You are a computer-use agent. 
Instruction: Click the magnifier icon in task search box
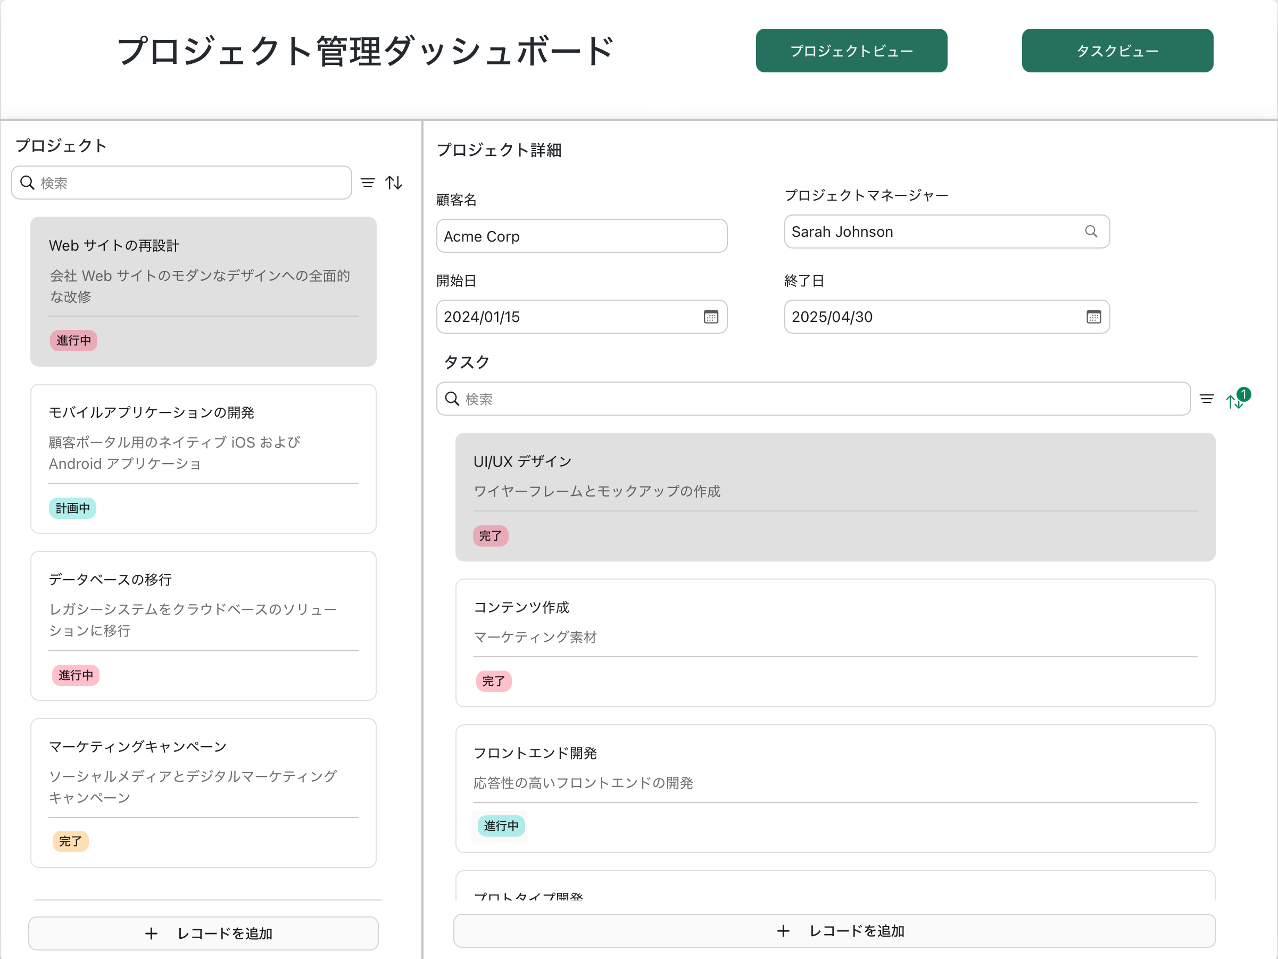click(452, 399)
